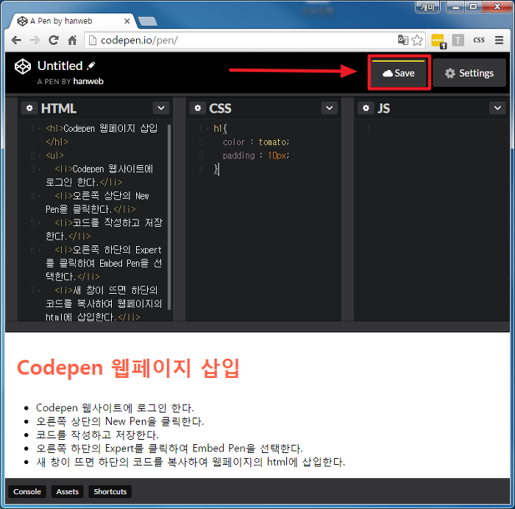
Task: Click the 'Untitled' pen title
Action: [60, 66]
